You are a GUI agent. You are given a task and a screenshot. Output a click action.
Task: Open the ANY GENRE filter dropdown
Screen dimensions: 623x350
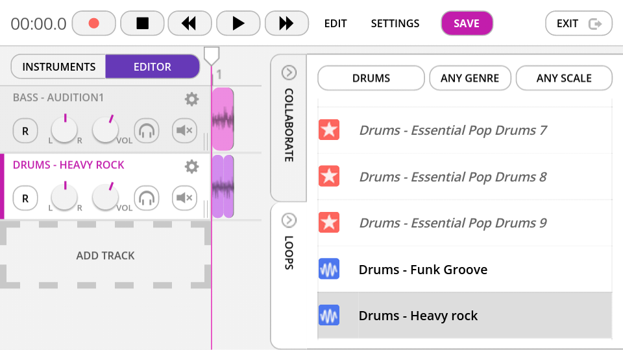[x=470, y=78]
